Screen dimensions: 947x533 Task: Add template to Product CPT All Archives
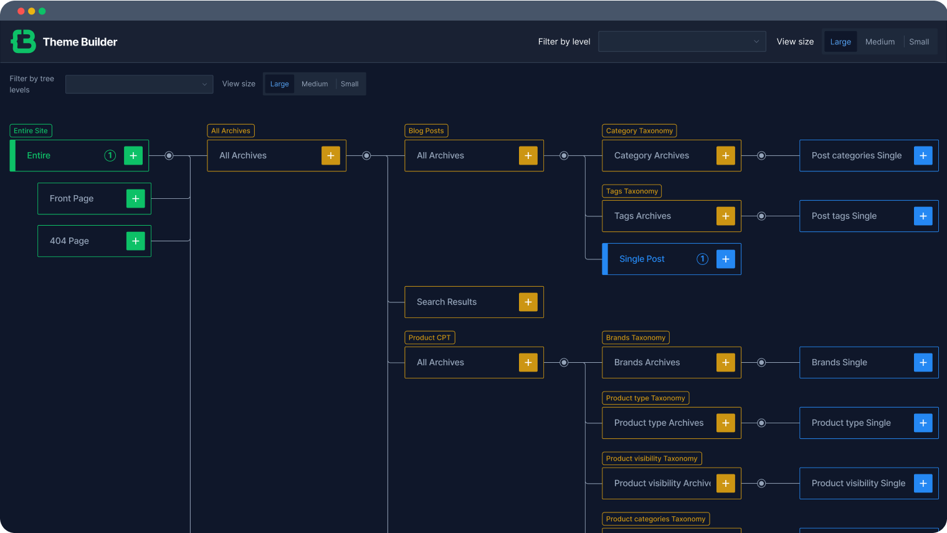point(528,362)
